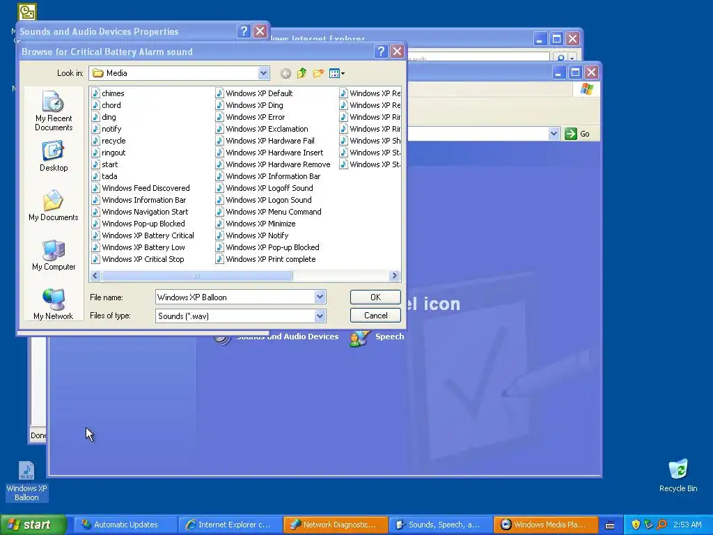Expand the Look in Media dropdown
Image resolution: width=713 pixels, height=535 pixels.
pyautogui.click(x=263, y=73)
